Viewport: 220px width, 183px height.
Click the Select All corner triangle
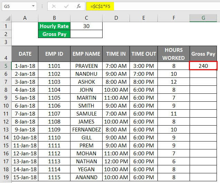coord(8,18)
